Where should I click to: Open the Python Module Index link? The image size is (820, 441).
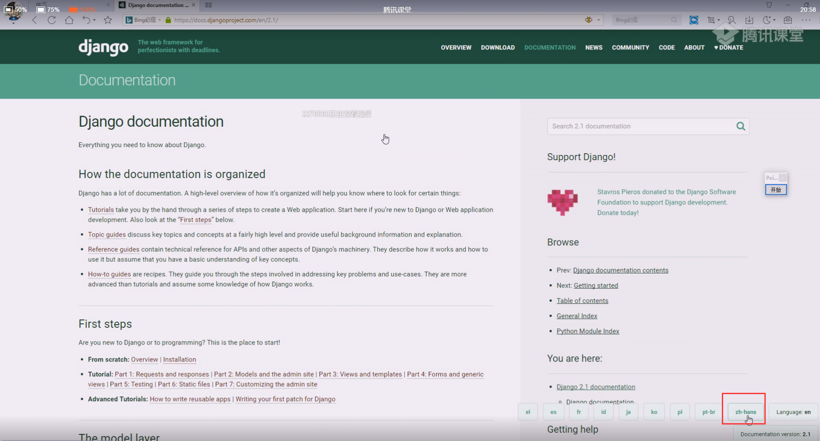pos(588,331)
